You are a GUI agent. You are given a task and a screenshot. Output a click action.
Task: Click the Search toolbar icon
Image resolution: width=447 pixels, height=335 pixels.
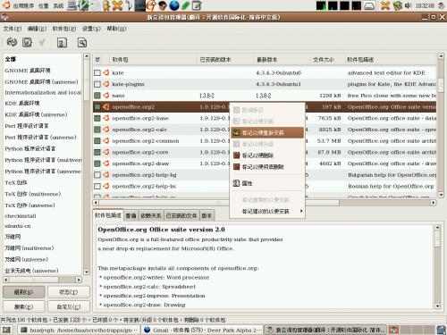click(82, 43)
